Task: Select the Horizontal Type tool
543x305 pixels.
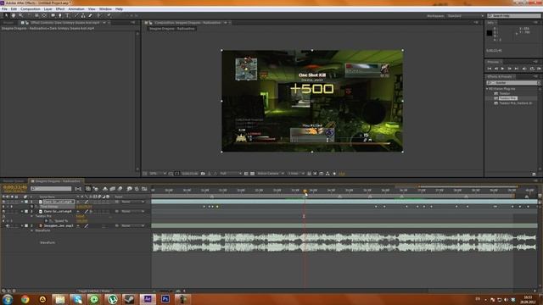Action: (68, 15)
